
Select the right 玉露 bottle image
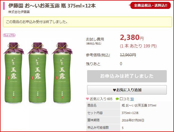(62, 73)
